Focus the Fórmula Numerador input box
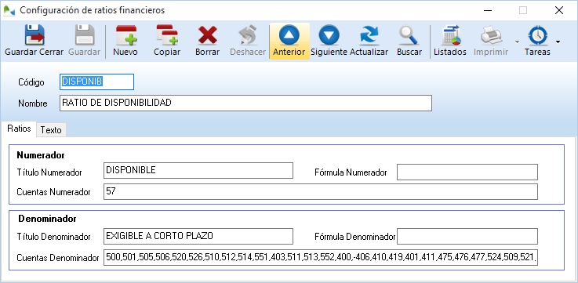The width and height of the screenshot is (578, 283). 467,172
